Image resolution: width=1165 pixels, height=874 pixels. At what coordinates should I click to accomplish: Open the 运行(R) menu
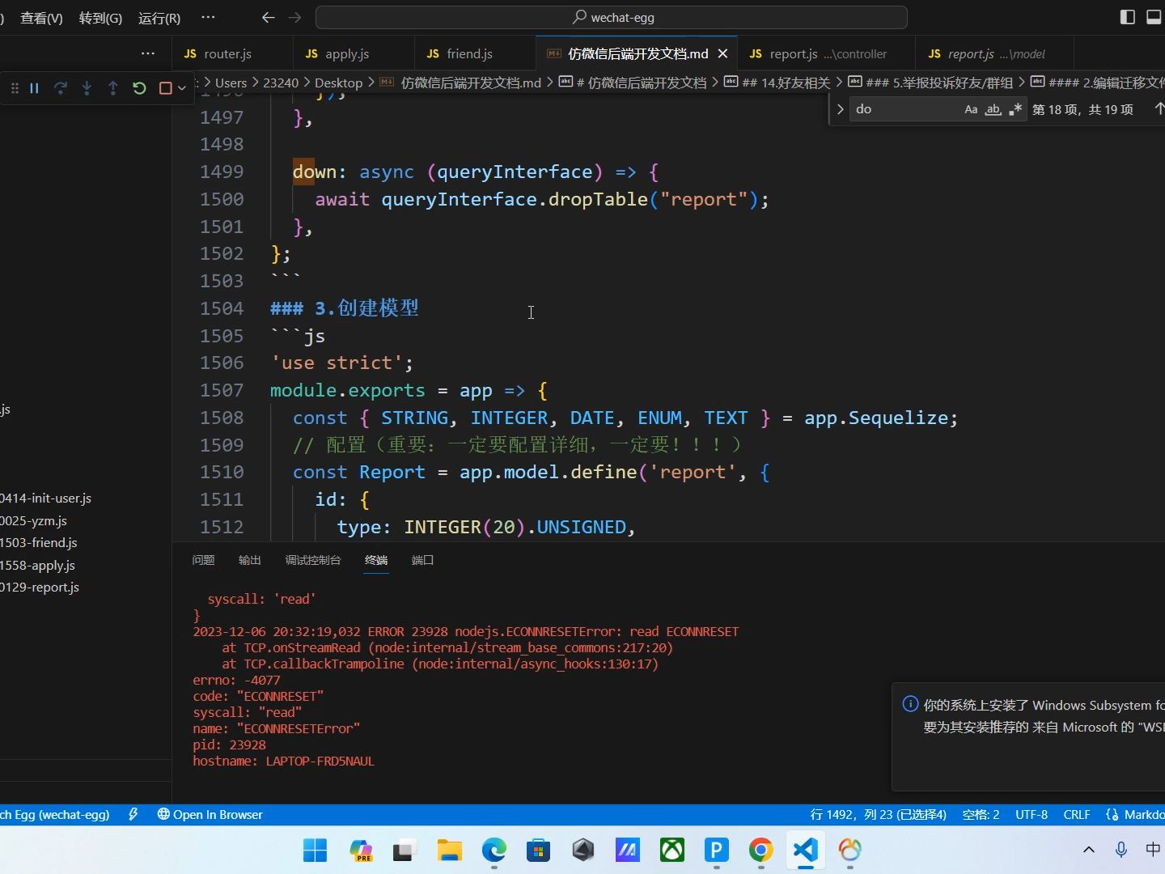pos(159,18)
